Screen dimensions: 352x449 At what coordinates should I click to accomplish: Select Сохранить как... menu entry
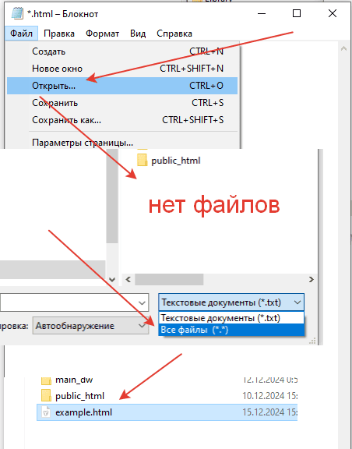pyautogui.click(x=122, y=120)
